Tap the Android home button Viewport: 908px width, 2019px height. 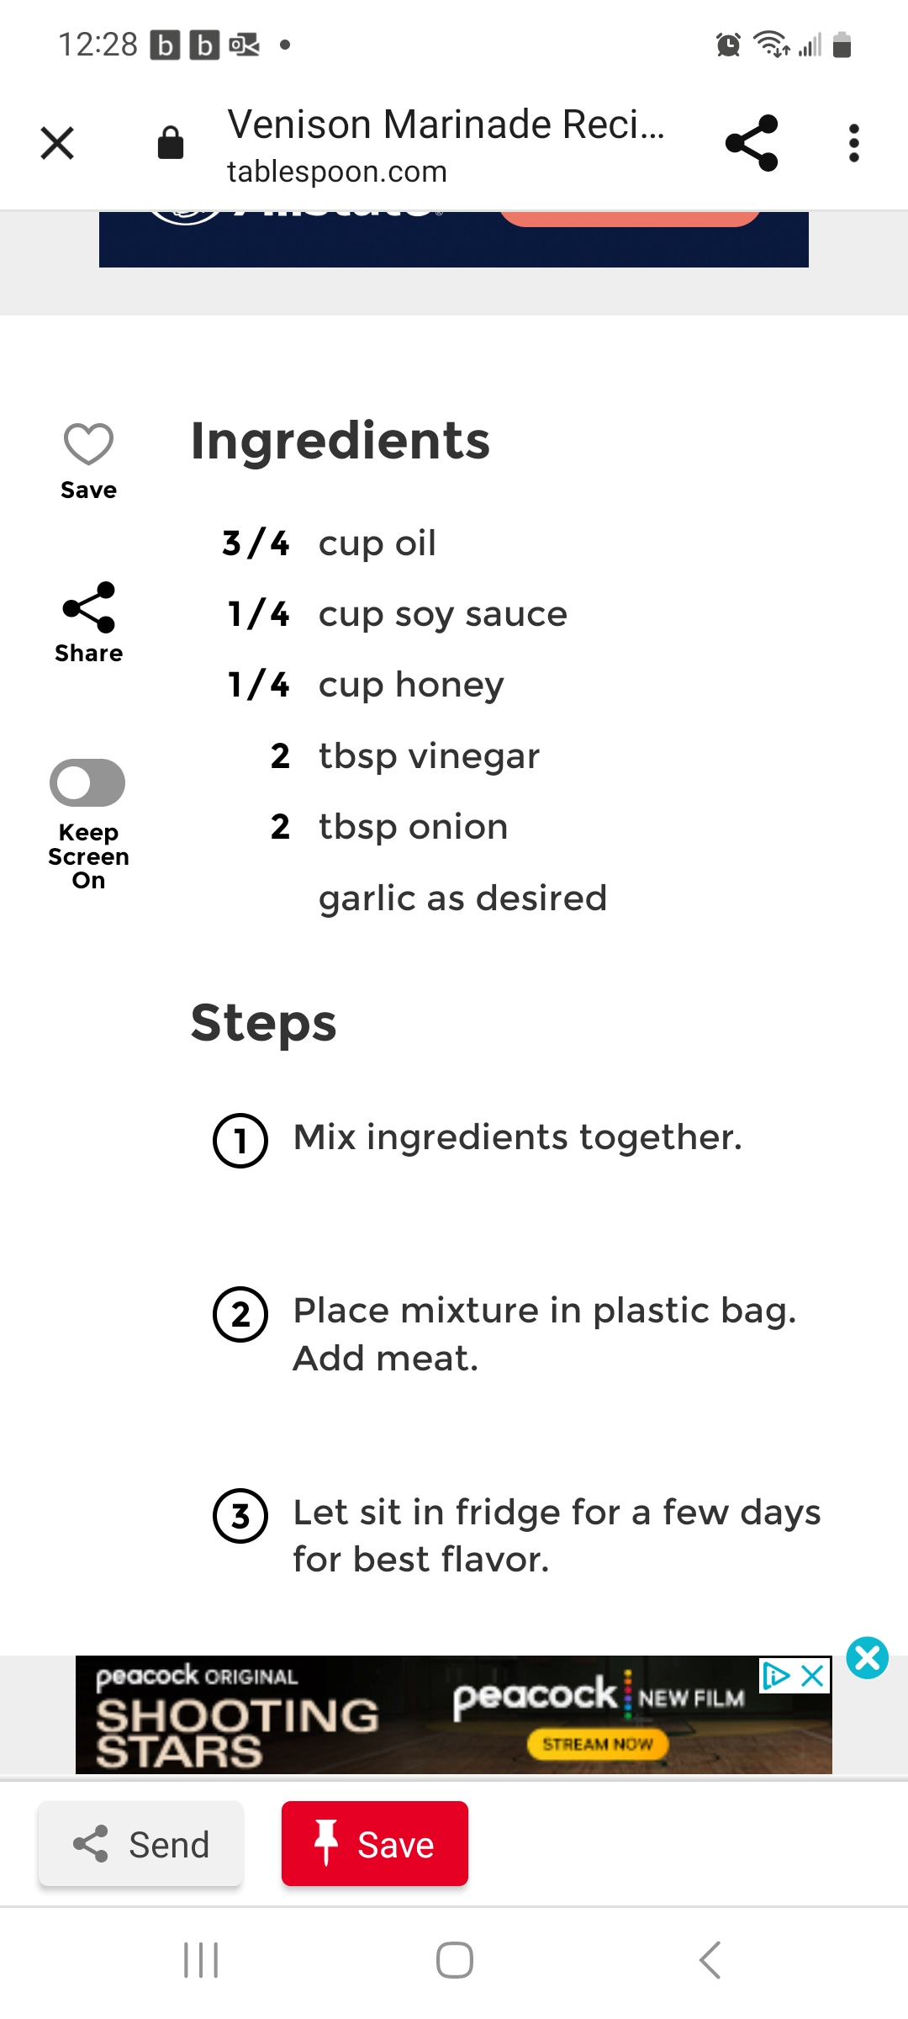pyautogui.click(x=455, y=1960)
